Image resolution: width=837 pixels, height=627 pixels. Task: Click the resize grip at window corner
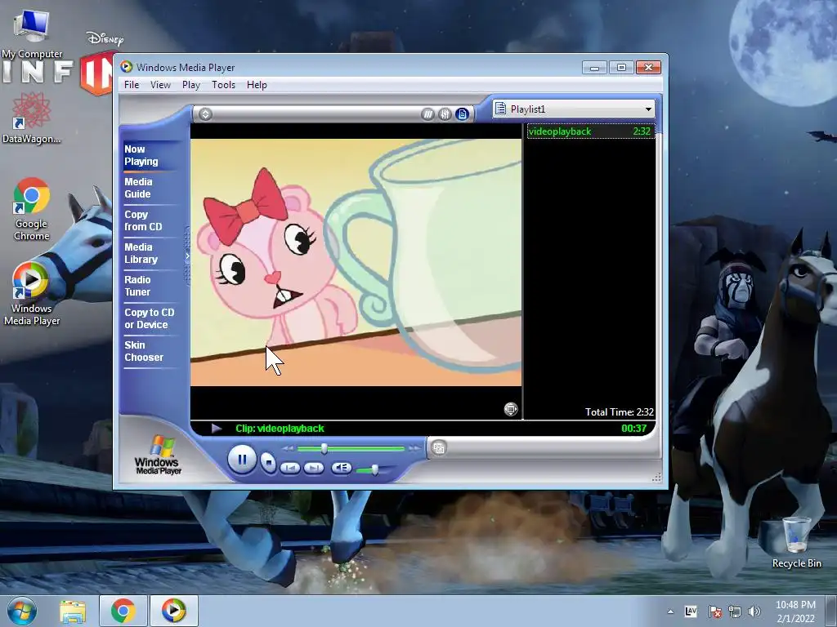656,478
